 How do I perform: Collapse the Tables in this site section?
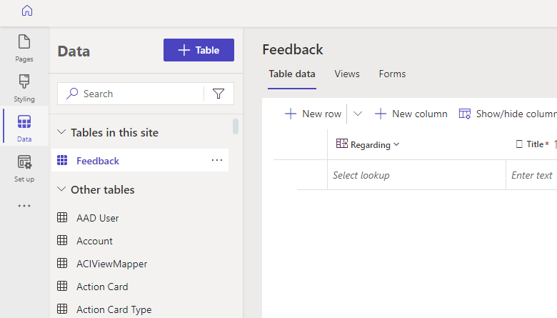61,132
